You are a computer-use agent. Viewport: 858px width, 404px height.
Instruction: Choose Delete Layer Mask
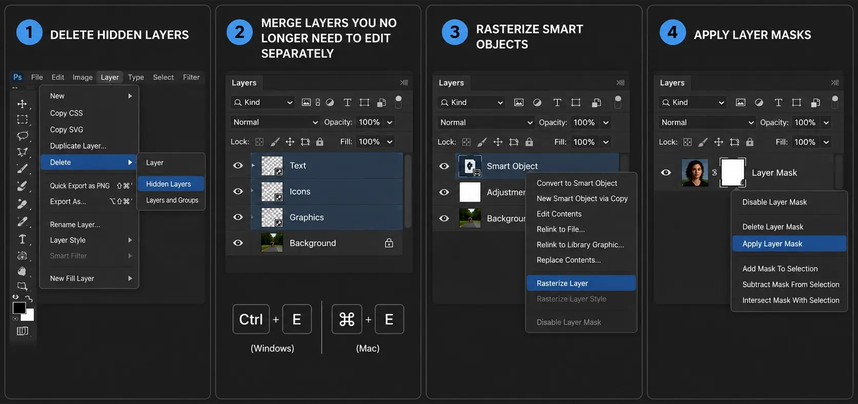tap(773, 227)
